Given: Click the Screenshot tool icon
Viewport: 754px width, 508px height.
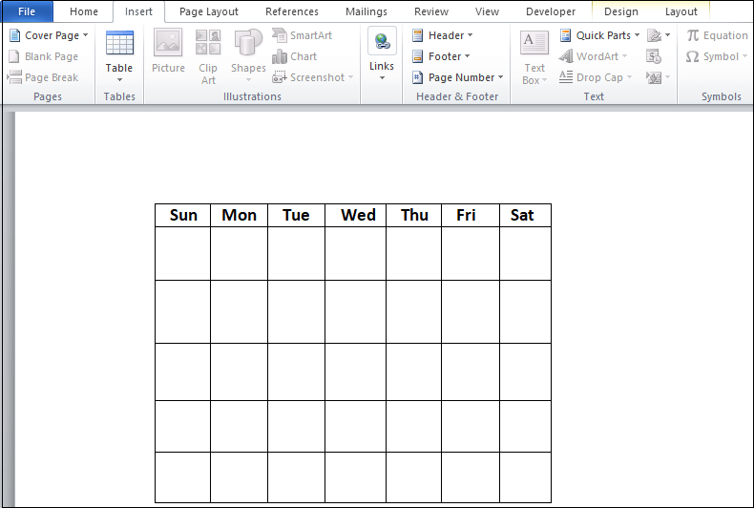Looking at the screenshot, I should pyautogui.click(x=280, y=77).
